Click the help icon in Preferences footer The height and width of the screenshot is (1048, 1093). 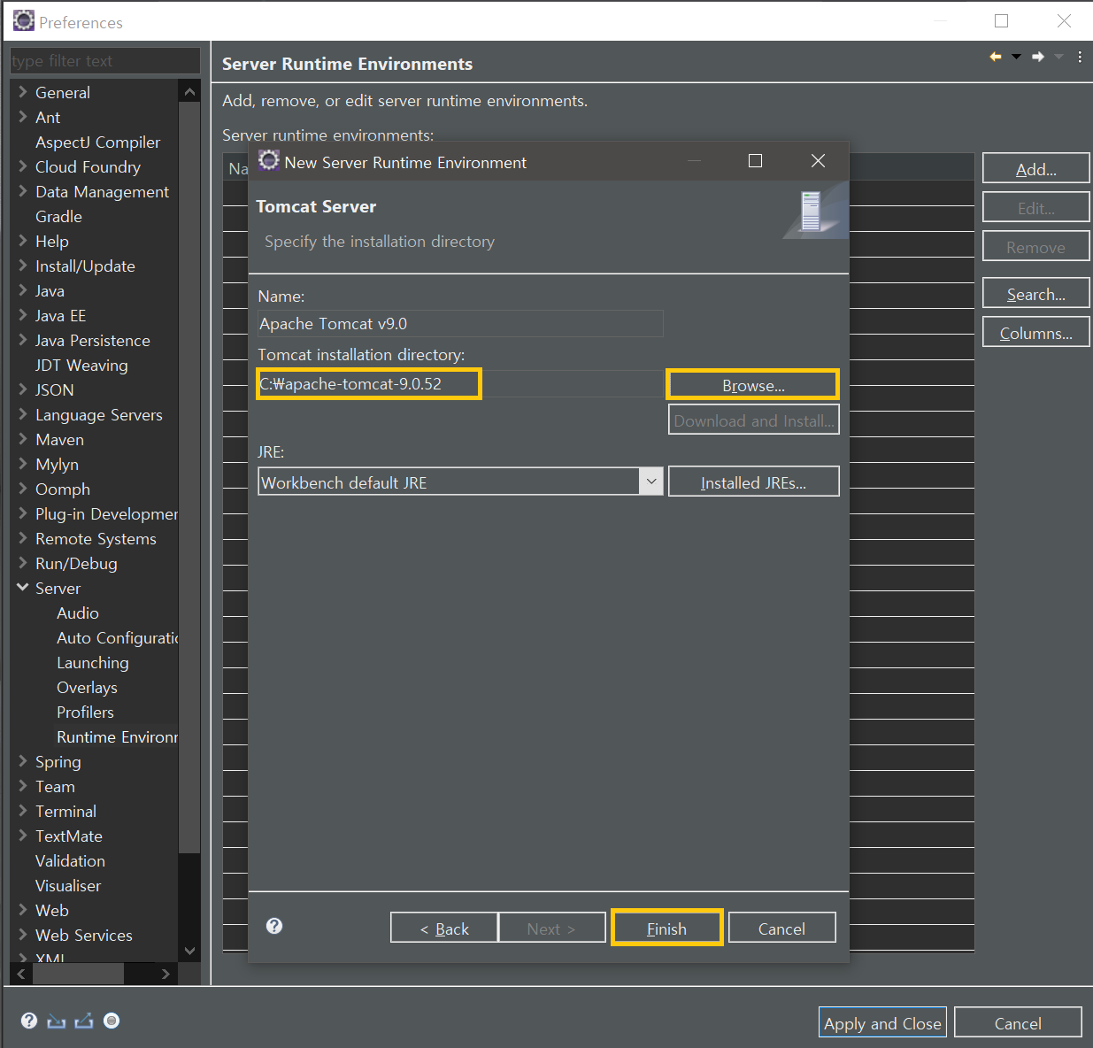29,1021
